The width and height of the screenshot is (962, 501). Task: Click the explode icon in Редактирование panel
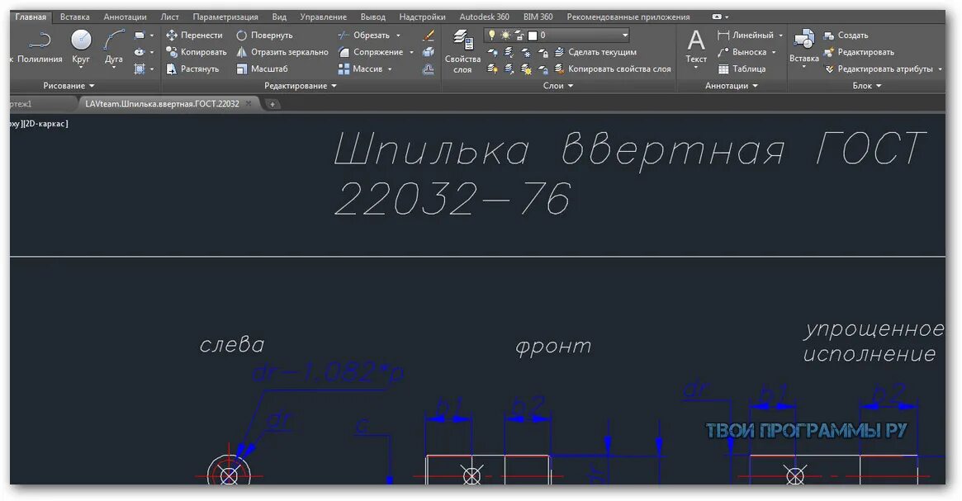click(429, 52)
